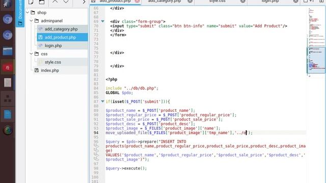Click "$query->execute();" on line 98
This screenshot has height=183, width=326.
126,168
